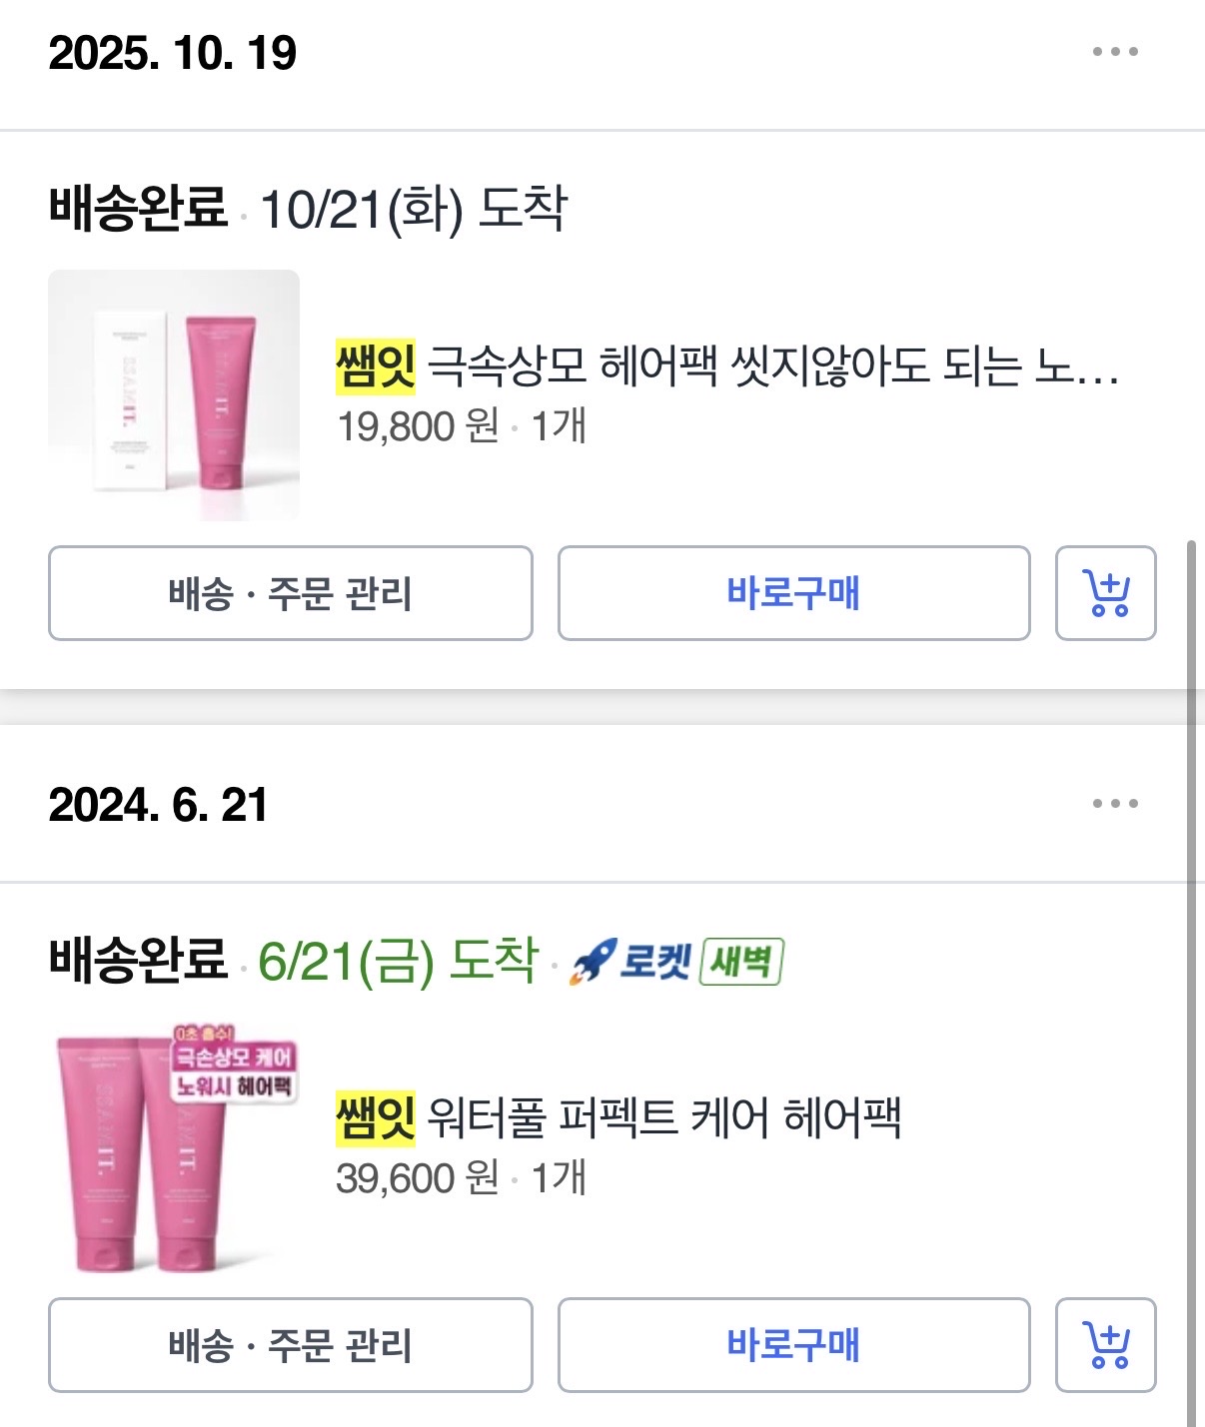Add the 19,800 원 hair pack to cart
The image size is (1205, 1427).
1106,593
